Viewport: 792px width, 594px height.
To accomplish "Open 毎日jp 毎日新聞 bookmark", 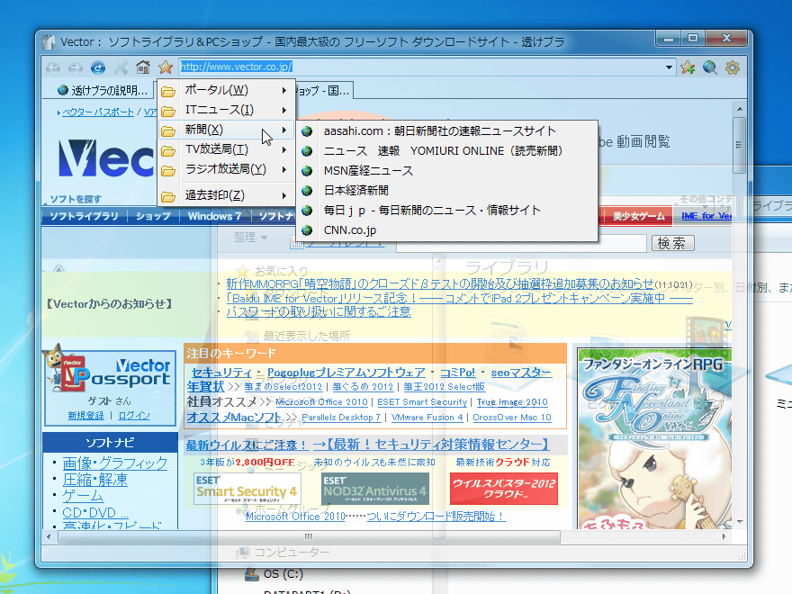I will [x=446, y=210].
